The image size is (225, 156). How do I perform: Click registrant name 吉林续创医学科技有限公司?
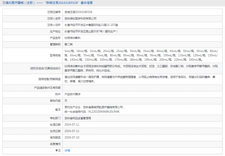(80, 19)
